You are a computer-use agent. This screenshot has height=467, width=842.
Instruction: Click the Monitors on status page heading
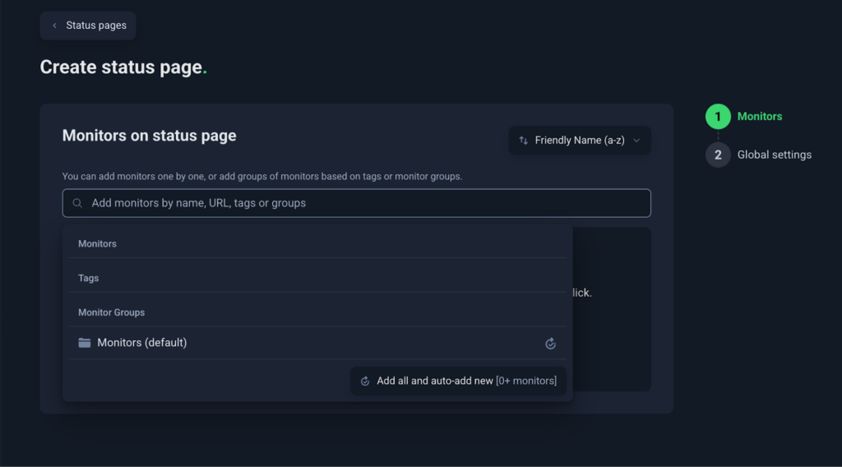(150, 136)
